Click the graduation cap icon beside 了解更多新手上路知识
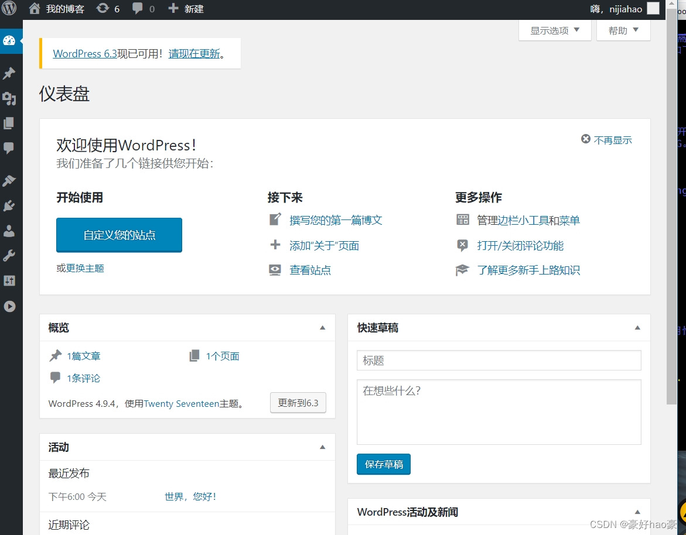686x535 pixels. pos(462,270)
